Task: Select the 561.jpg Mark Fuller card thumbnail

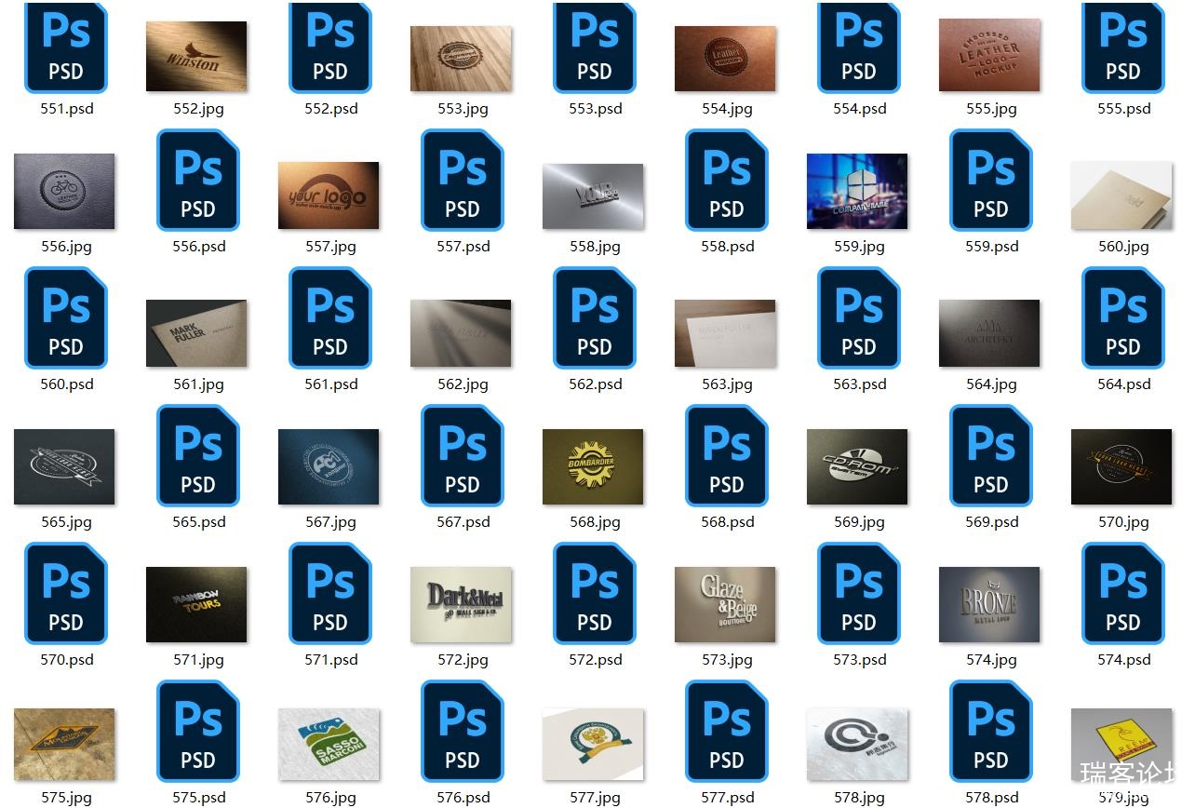Action: click(196, 333)
